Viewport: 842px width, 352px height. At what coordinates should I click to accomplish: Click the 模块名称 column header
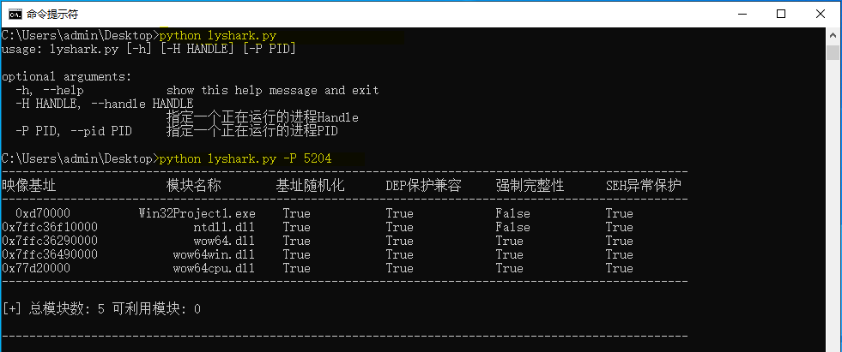pyautogui.click(x=194, y=186)
